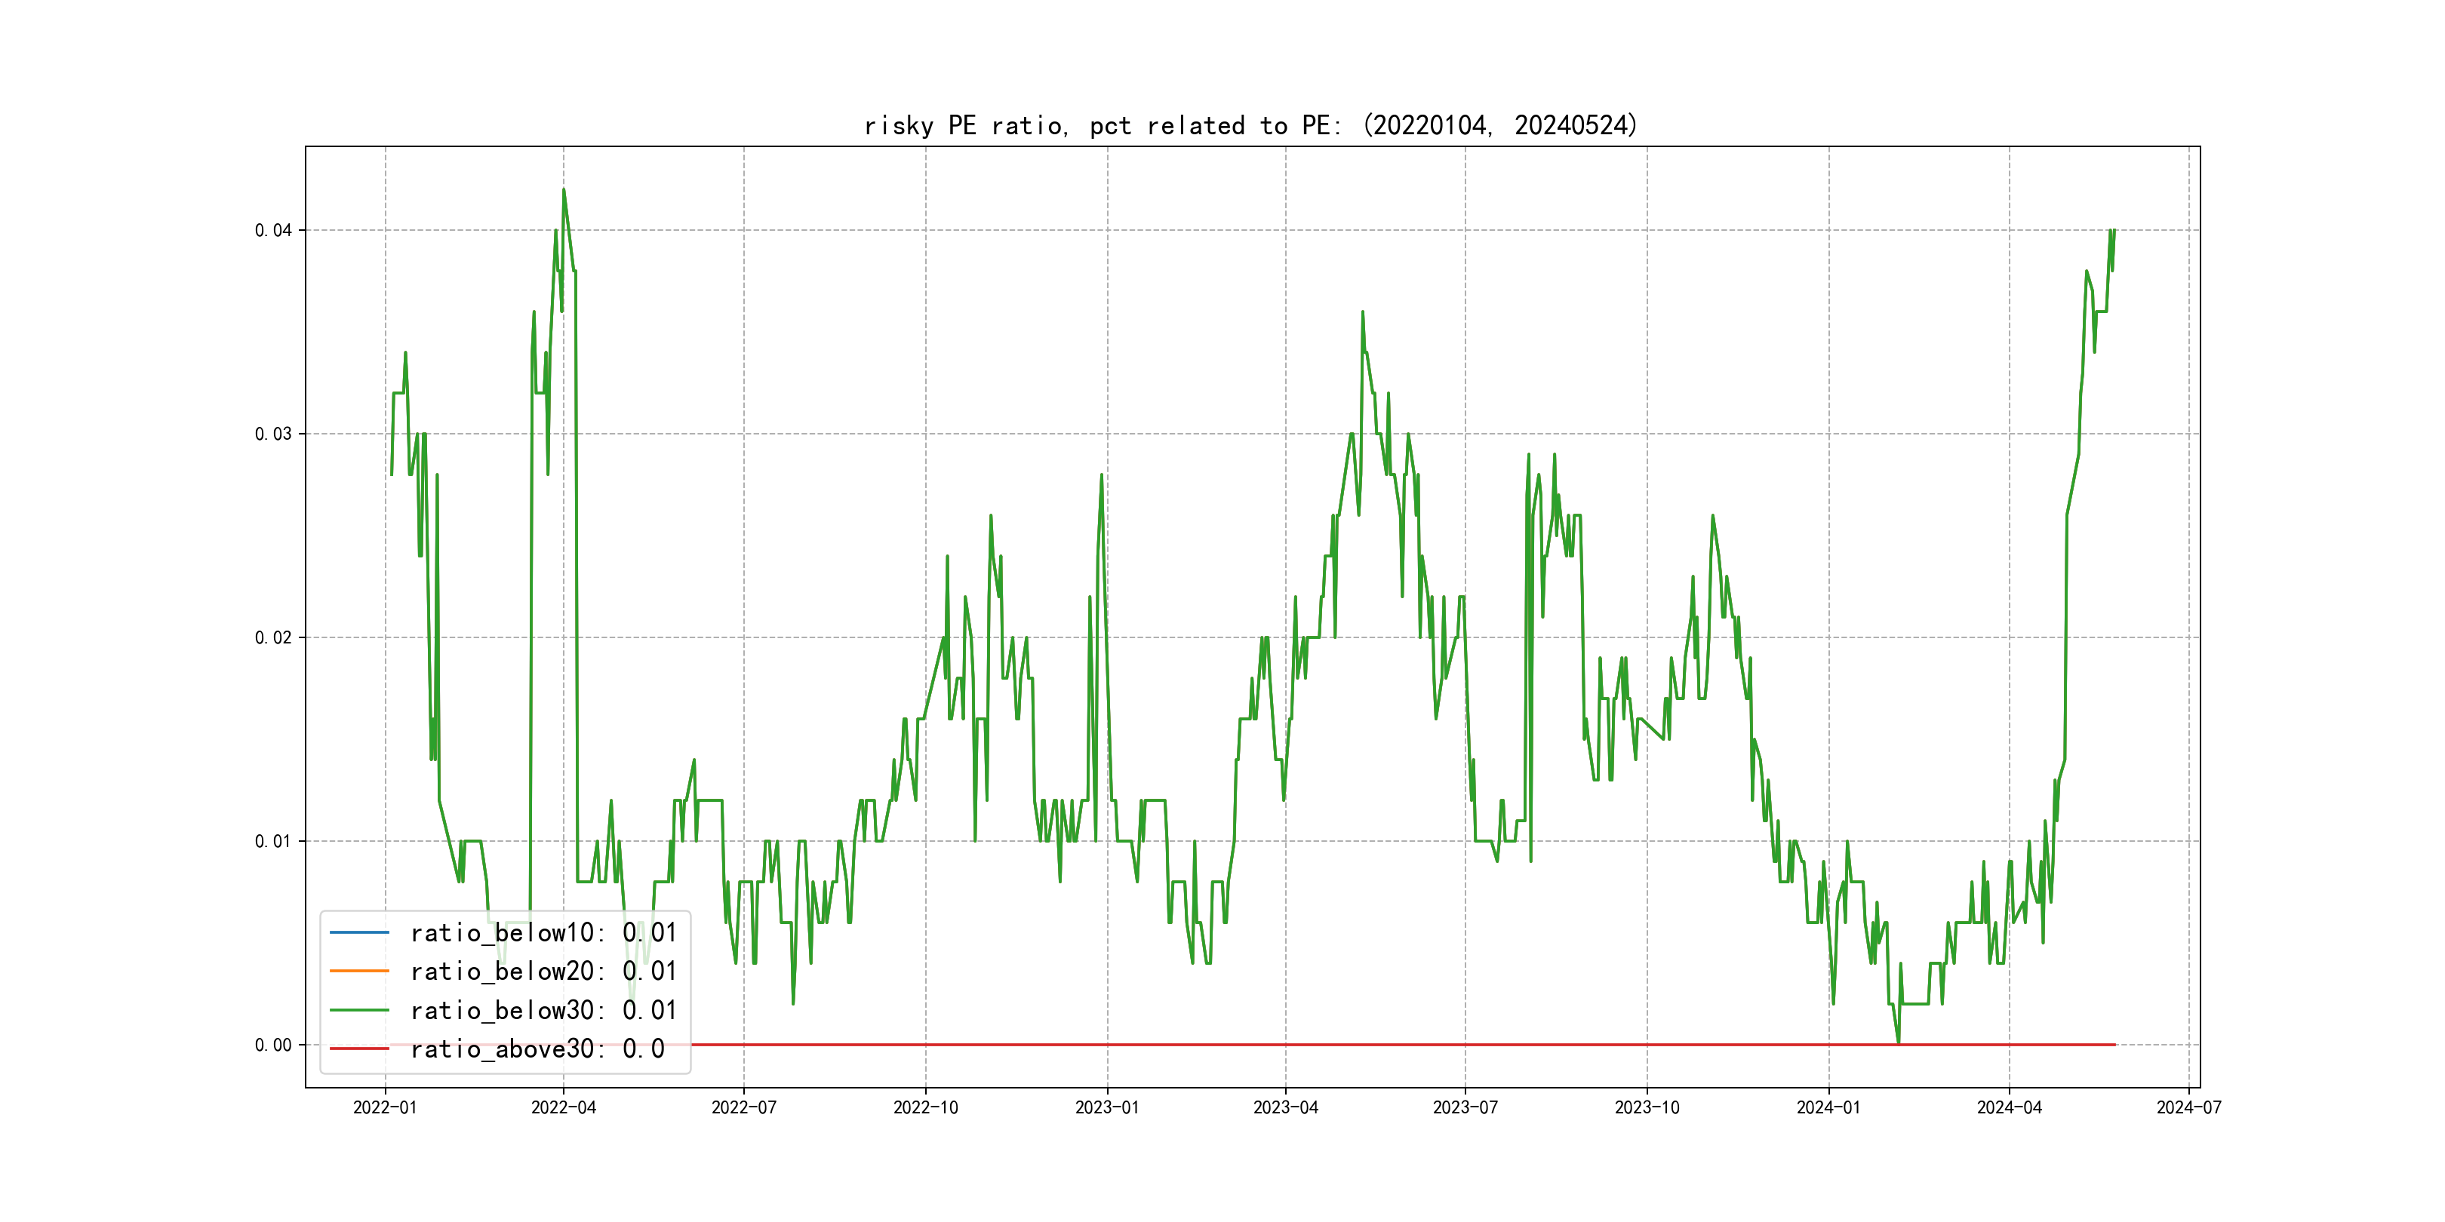Select the ratio_below10: 0.01 legend label

(543, 932)
